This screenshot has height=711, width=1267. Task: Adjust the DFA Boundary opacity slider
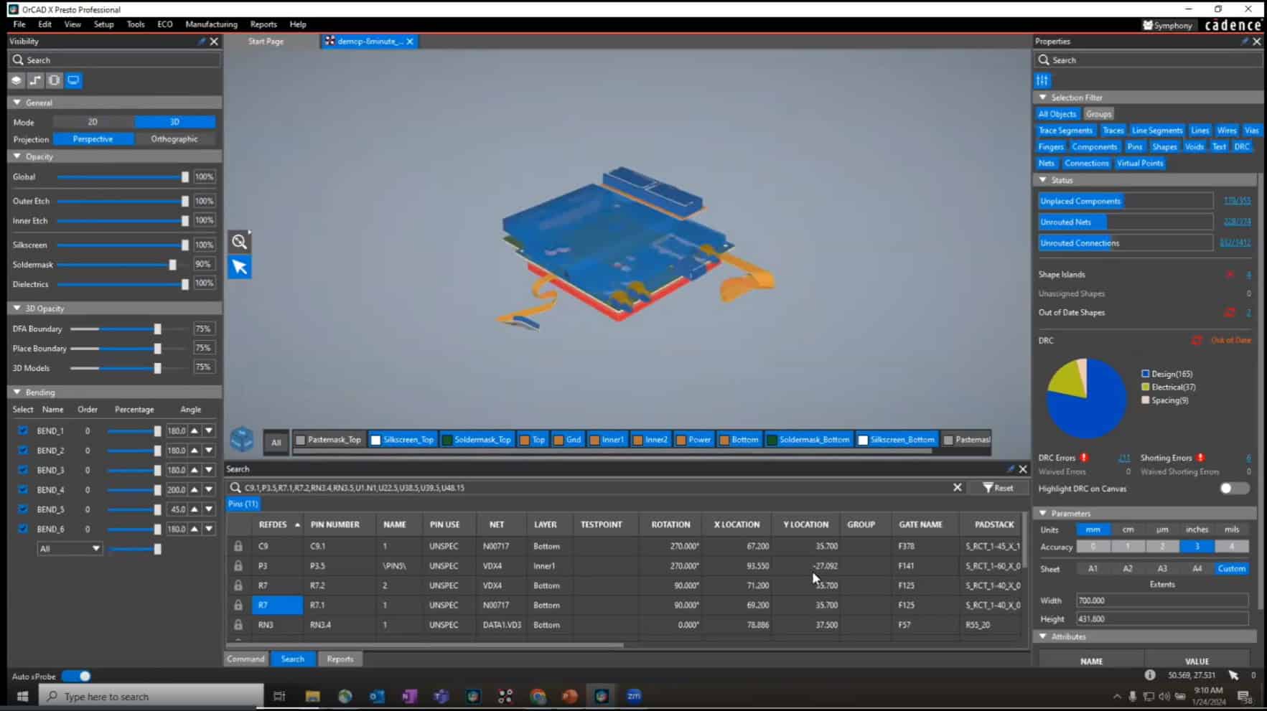tap(157, 329)
